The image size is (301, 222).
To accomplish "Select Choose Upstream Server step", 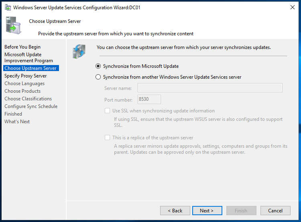I will click(31, 68).
